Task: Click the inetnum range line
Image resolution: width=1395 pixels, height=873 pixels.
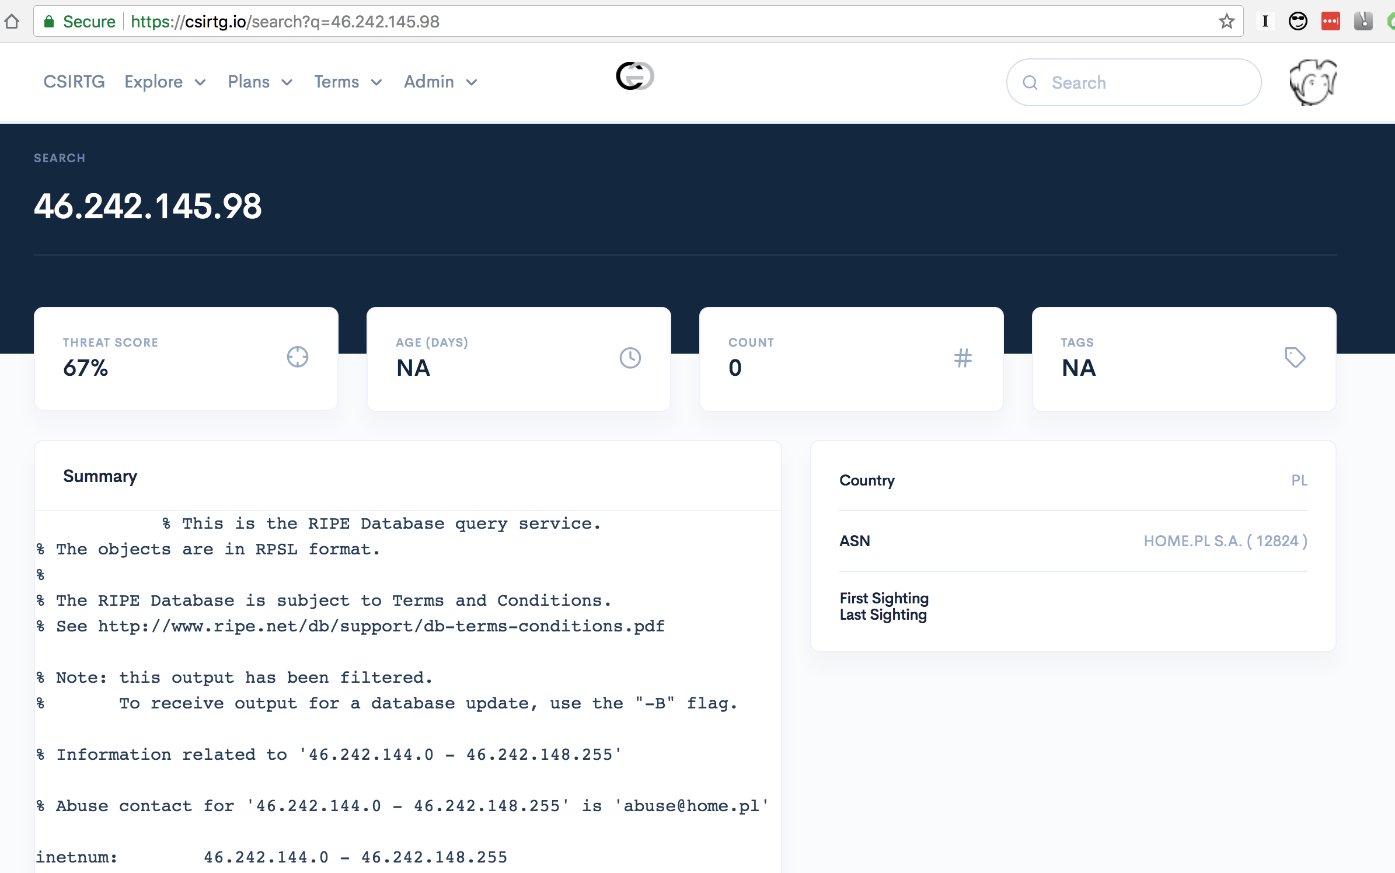Action: (x=271, y=857)
